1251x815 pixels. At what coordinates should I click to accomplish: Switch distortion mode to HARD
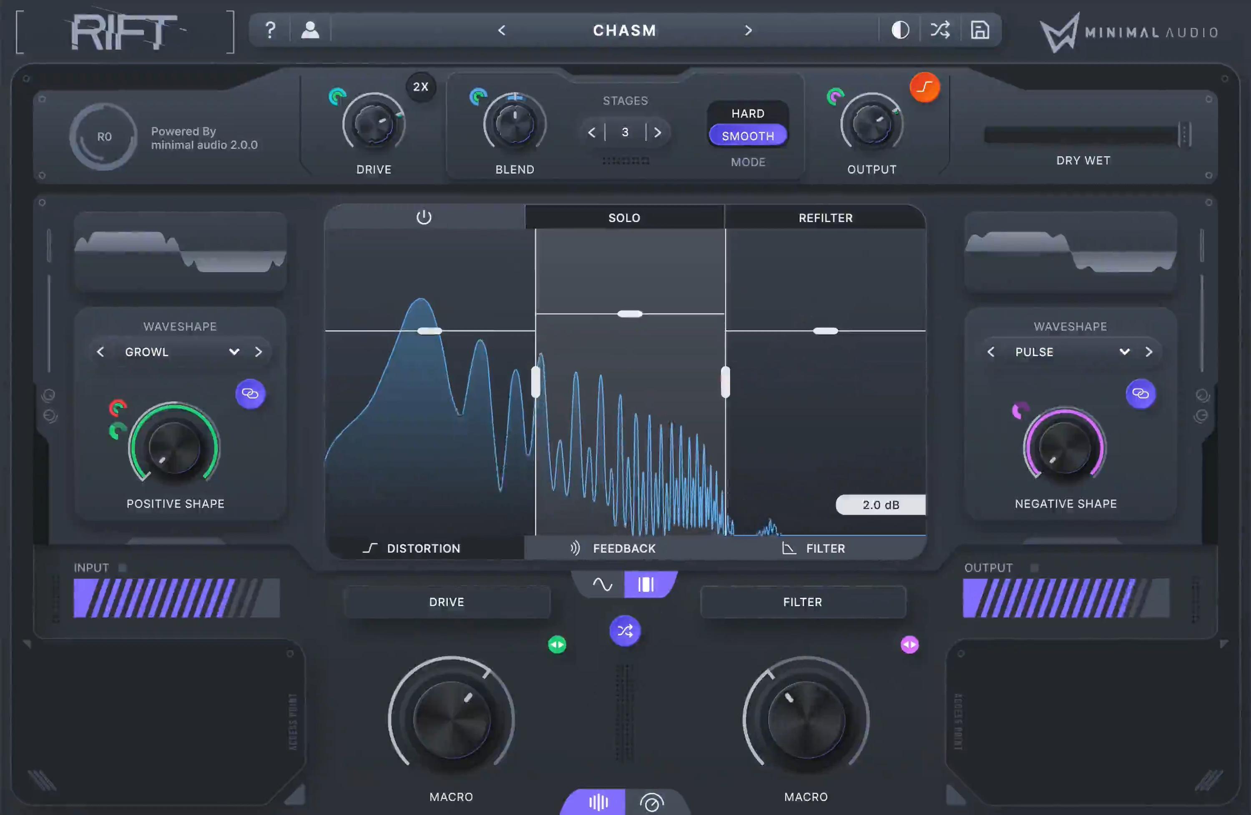point(747,113)
